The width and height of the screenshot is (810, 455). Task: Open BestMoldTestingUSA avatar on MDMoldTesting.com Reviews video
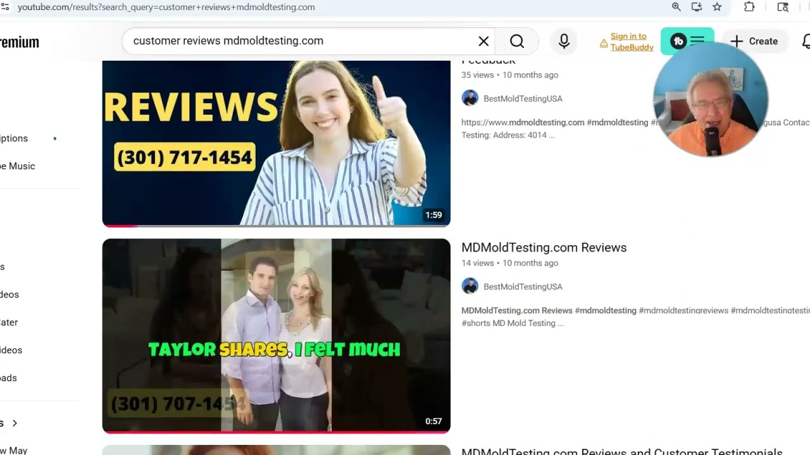tap(470, 286)
